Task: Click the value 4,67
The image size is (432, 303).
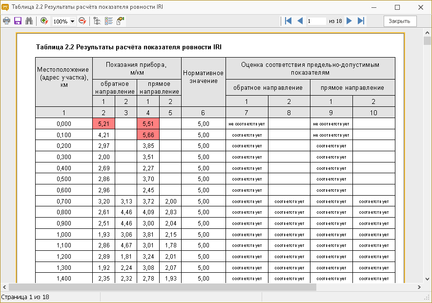Action: click(126, 245)
